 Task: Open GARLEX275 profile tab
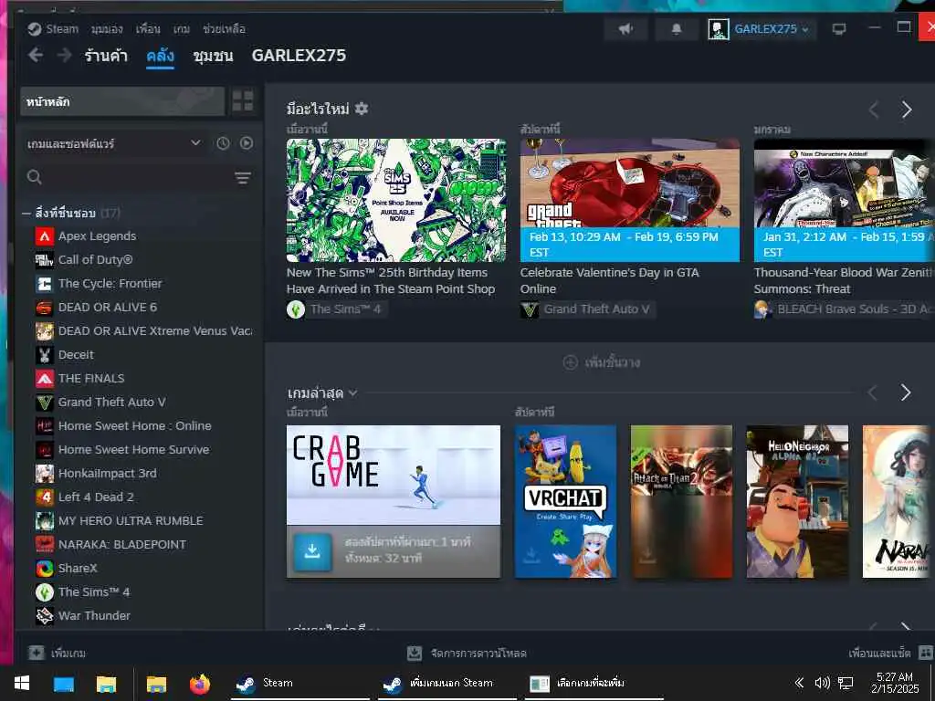pyautogui.click(x=299, y=56)
